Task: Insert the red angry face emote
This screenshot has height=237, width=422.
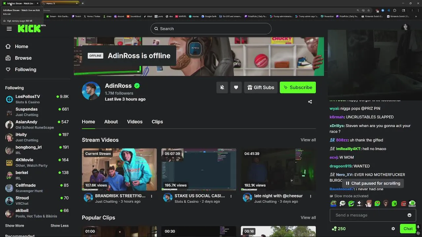Action: [x=403, y=204]
